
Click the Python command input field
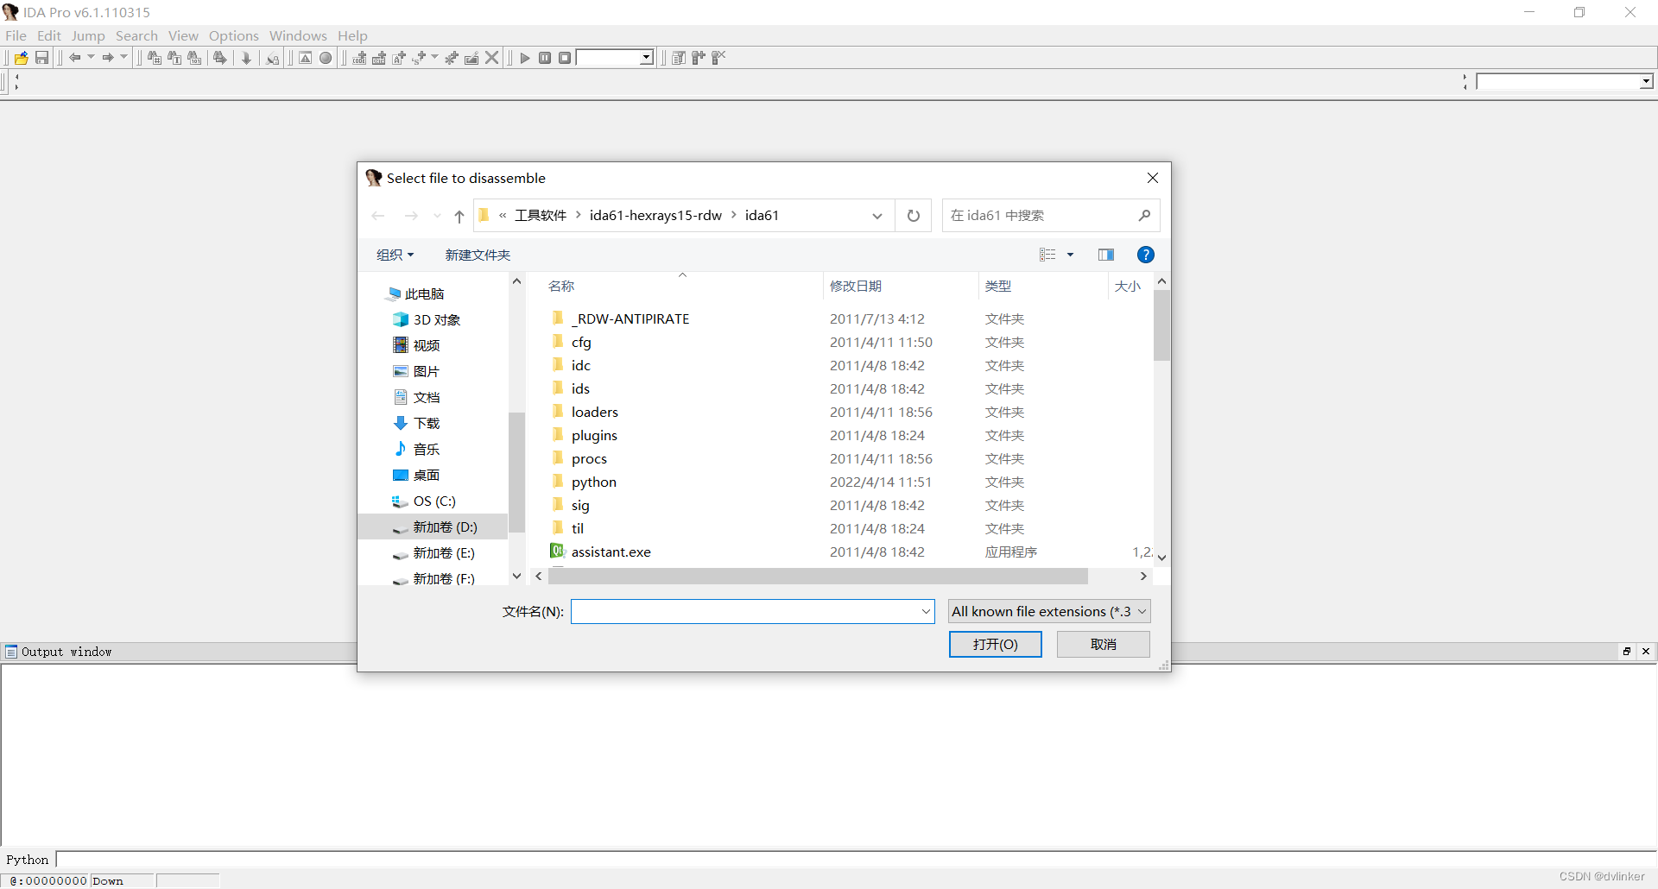coord(855,860)
